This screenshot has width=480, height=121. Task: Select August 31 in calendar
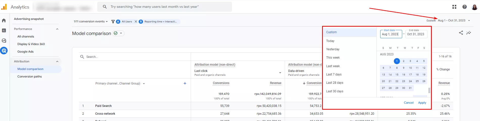(410, 88)
